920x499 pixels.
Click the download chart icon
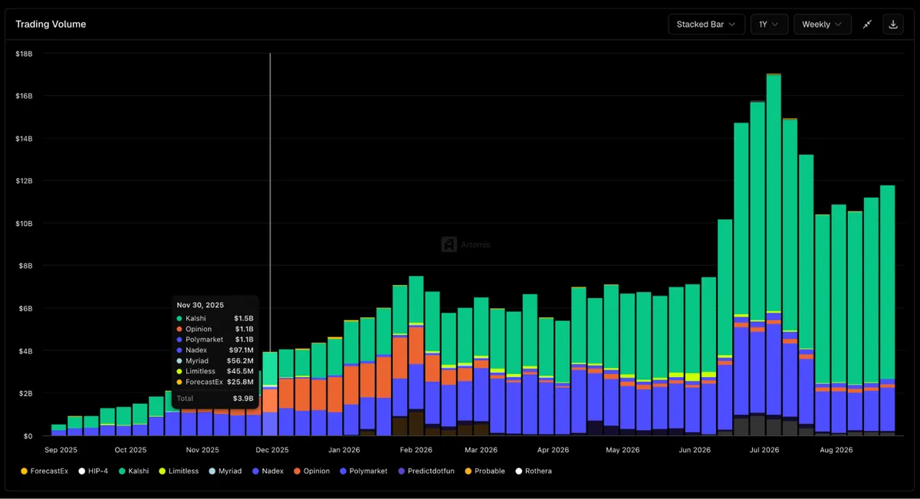click(893, 25)
